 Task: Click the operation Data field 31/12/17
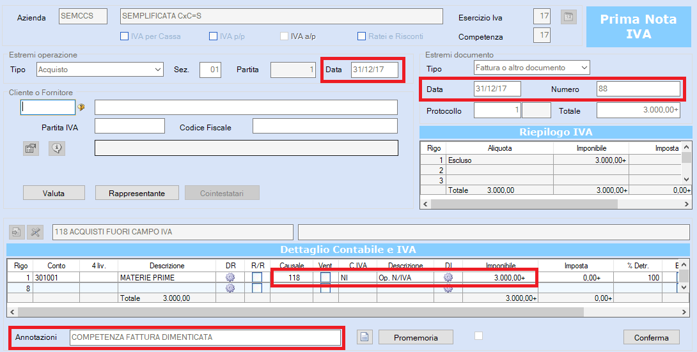374,70
